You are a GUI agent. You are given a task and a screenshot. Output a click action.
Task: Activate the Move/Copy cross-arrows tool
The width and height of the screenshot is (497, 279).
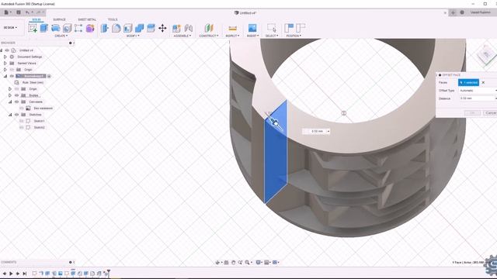[x=162, y=28]
